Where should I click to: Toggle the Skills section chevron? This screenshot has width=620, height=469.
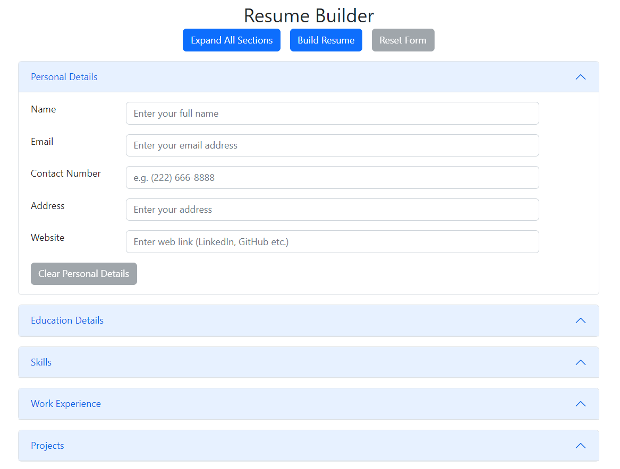[581, 362]
